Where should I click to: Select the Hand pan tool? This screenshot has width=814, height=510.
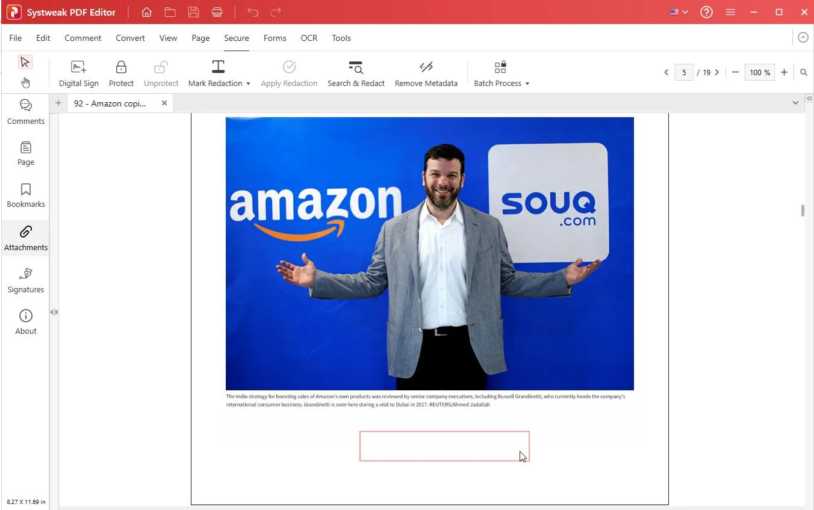coord(25,82)
